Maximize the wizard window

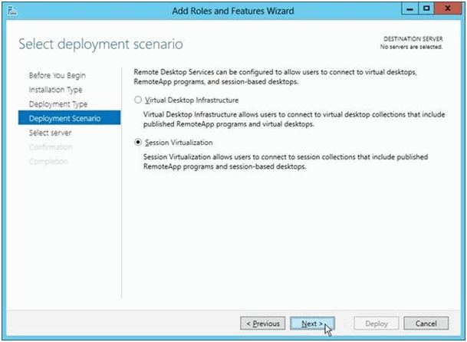point(426,9)
